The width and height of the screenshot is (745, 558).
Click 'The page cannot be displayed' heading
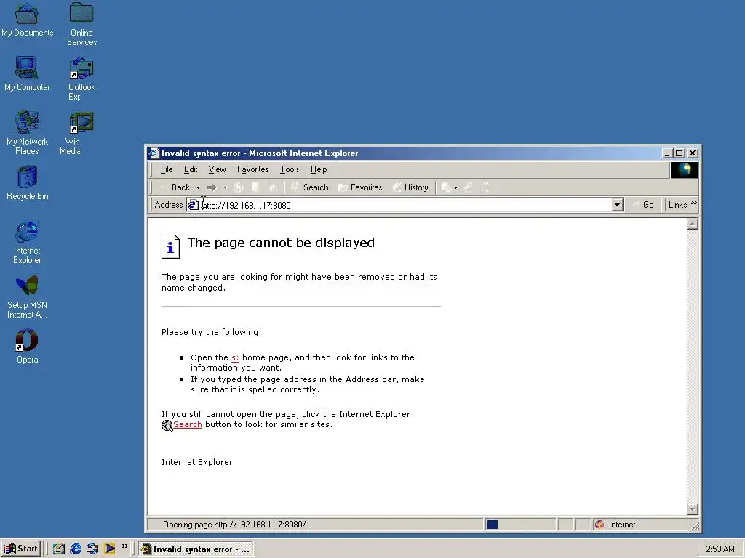pos(281,243)
